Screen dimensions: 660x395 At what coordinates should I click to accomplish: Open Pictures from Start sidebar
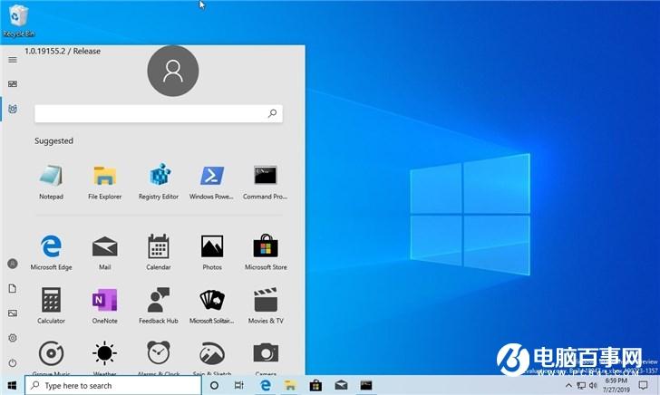click(x=13, y=313)
